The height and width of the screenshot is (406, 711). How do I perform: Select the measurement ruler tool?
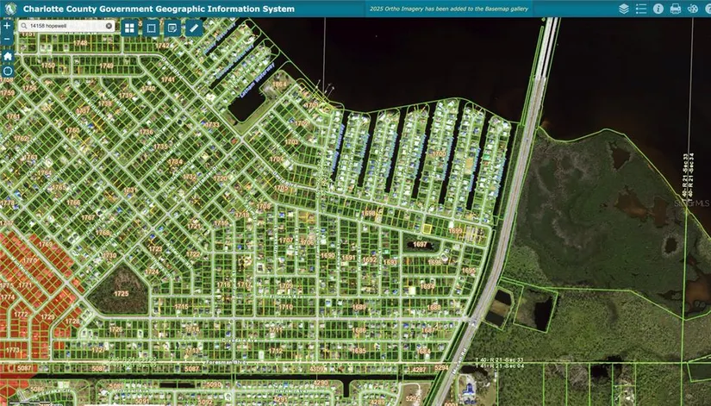click(195, 28)
